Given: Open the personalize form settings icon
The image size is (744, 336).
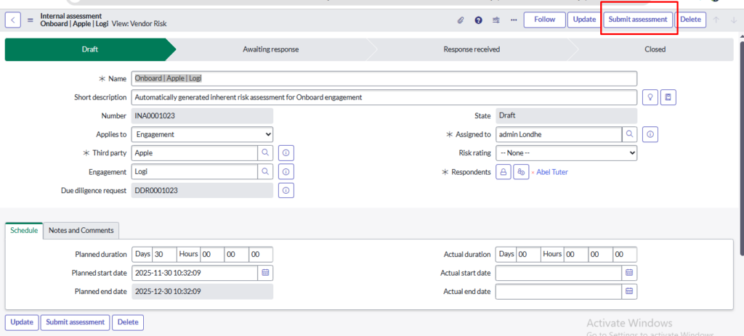Looking at the screenshot, I should [x=496, y=20].
